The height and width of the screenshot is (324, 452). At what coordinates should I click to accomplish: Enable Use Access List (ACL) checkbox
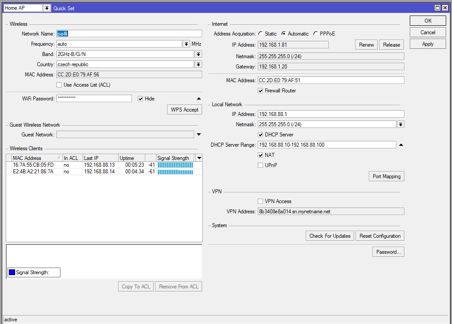59,85
